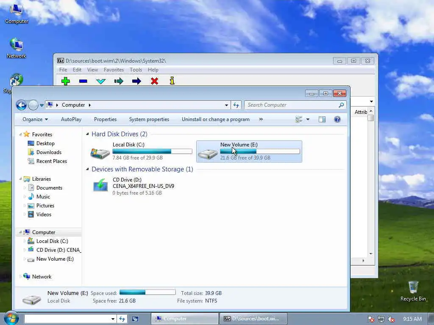
Task: Click Uninstall or change a program
Action: click(216, 119)
